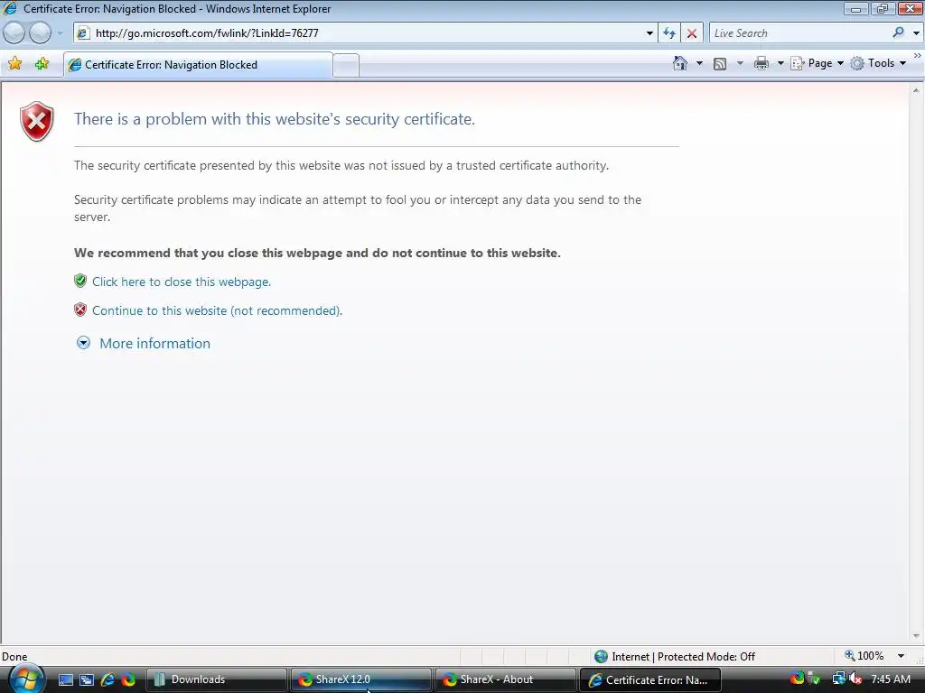
Task: Click scrollbar up arrow on page
Action: pyautogui.click(x=916, y=90)
